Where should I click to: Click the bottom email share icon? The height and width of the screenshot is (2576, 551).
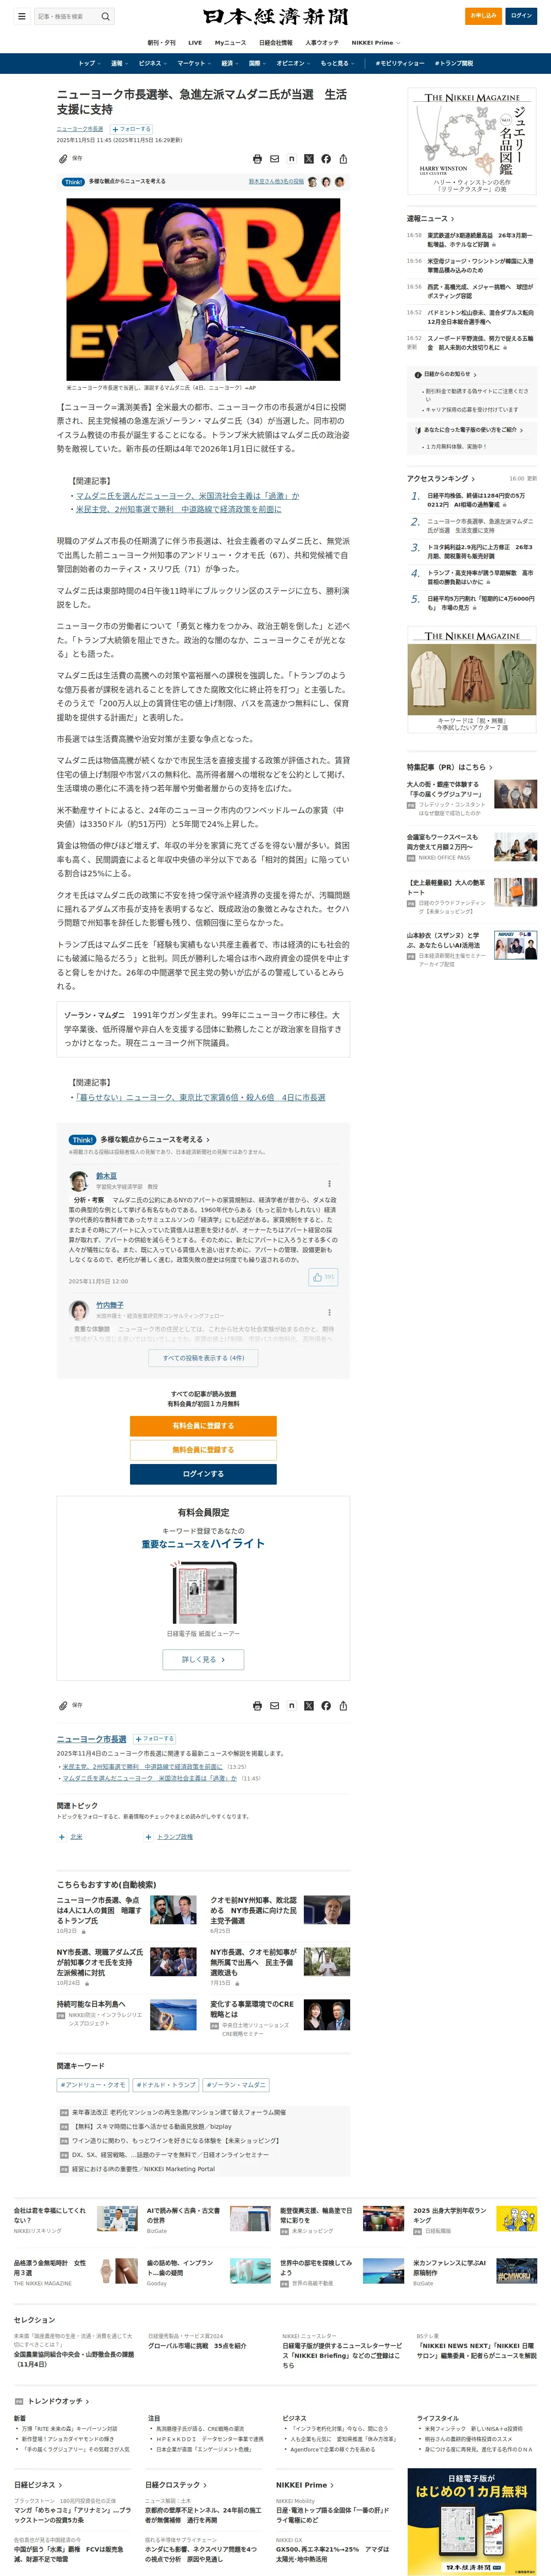coord(274,1706)
